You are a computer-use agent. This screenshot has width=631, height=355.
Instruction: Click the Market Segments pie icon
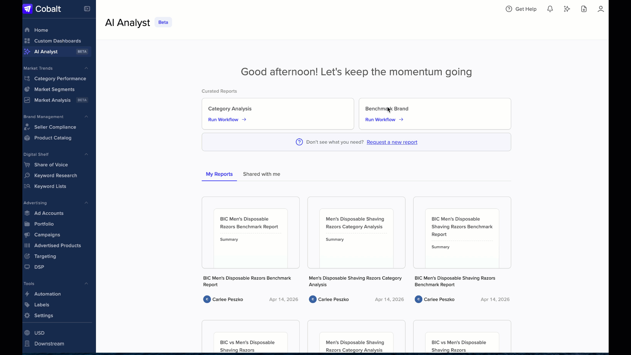(27, 89)
